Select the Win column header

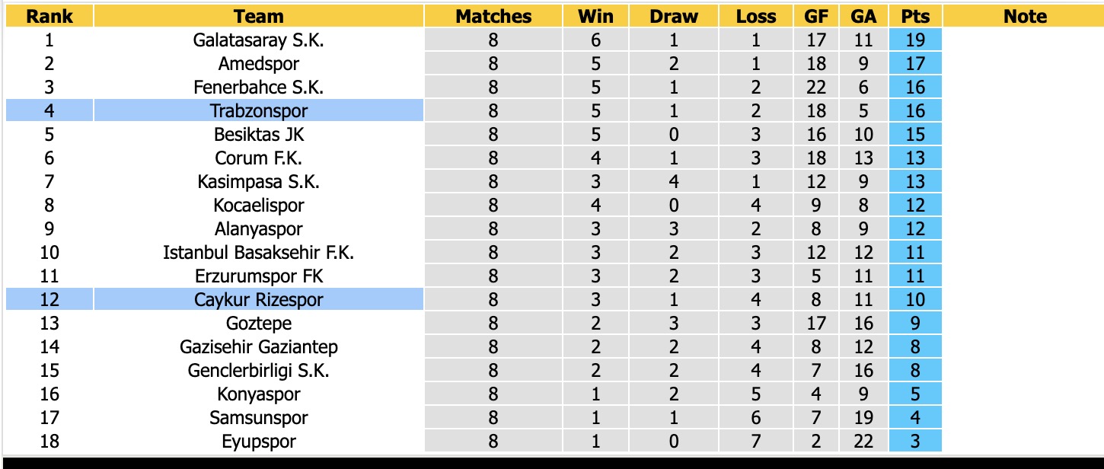595,16
